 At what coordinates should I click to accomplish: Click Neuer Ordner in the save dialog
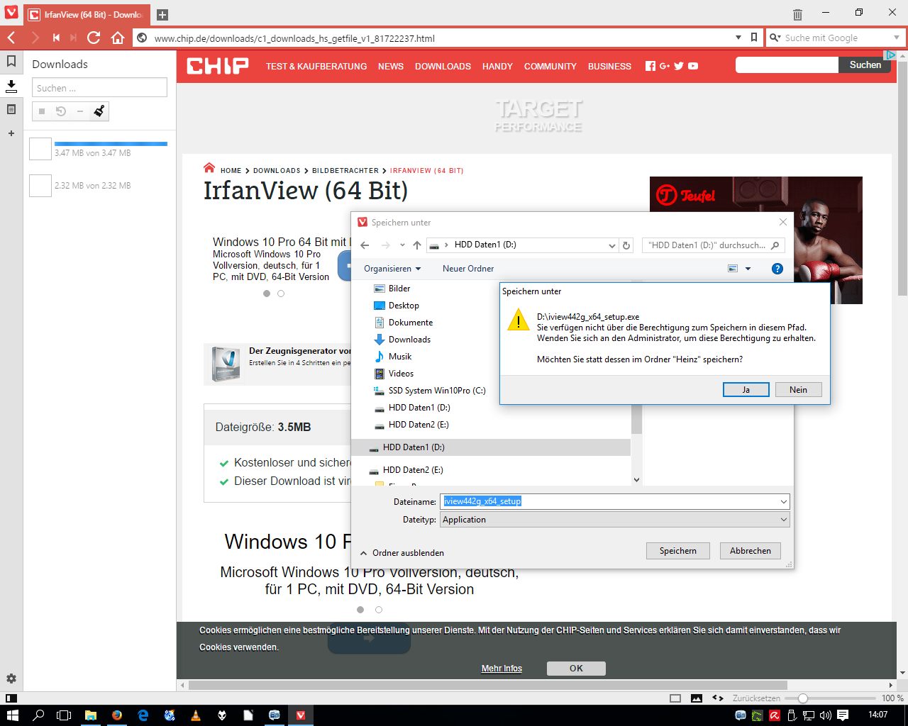tap(468, 269)
